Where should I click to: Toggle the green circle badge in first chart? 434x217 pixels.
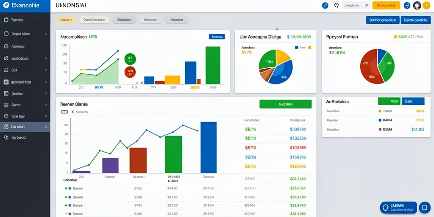coord(130,58)
